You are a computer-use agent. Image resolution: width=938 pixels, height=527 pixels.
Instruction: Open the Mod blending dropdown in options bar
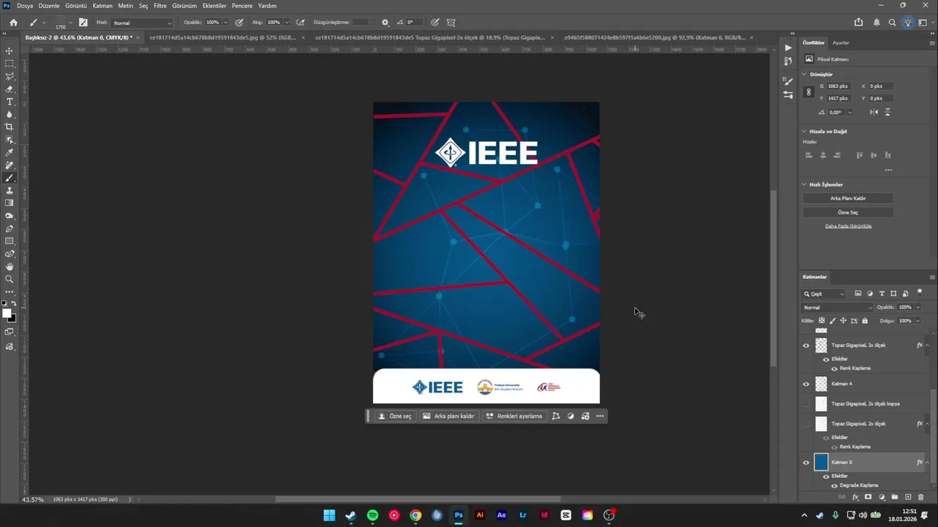(142, 23)
